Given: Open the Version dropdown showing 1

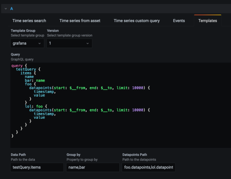Looking at the screenshot, I should (69, 43).
